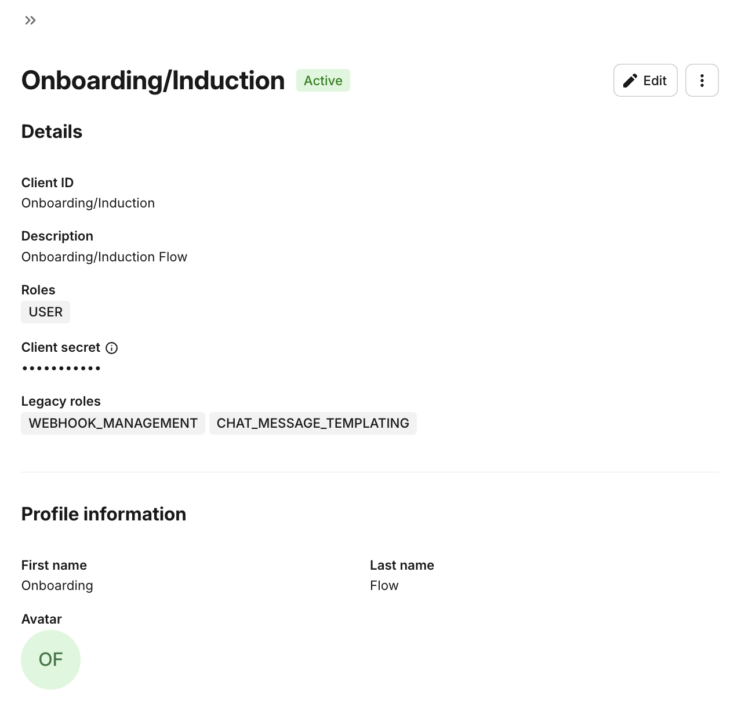
Task: Click the Onboarding/Induction page title
Action: click(x=153, y=81)
